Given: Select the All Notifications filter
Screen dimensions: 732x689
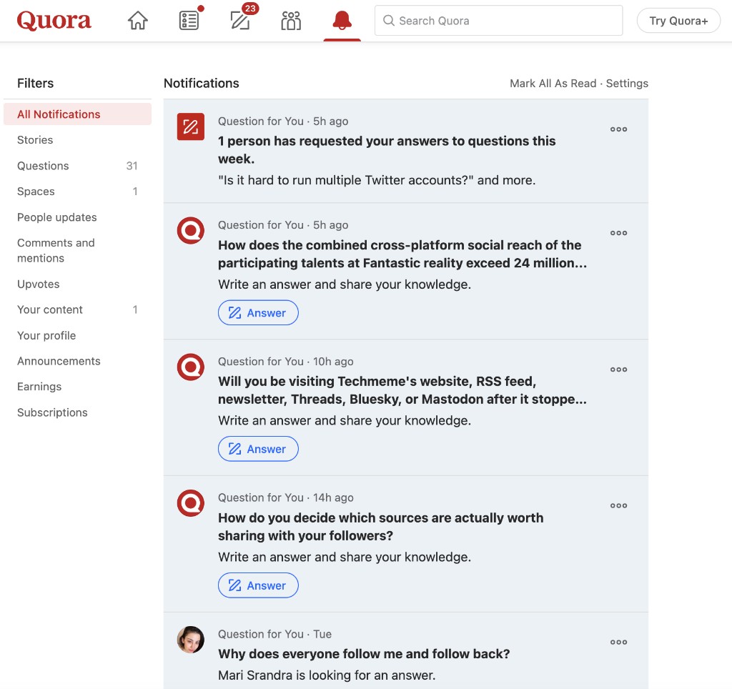Looking at the screenshot, I should click(x=77, y=114).
